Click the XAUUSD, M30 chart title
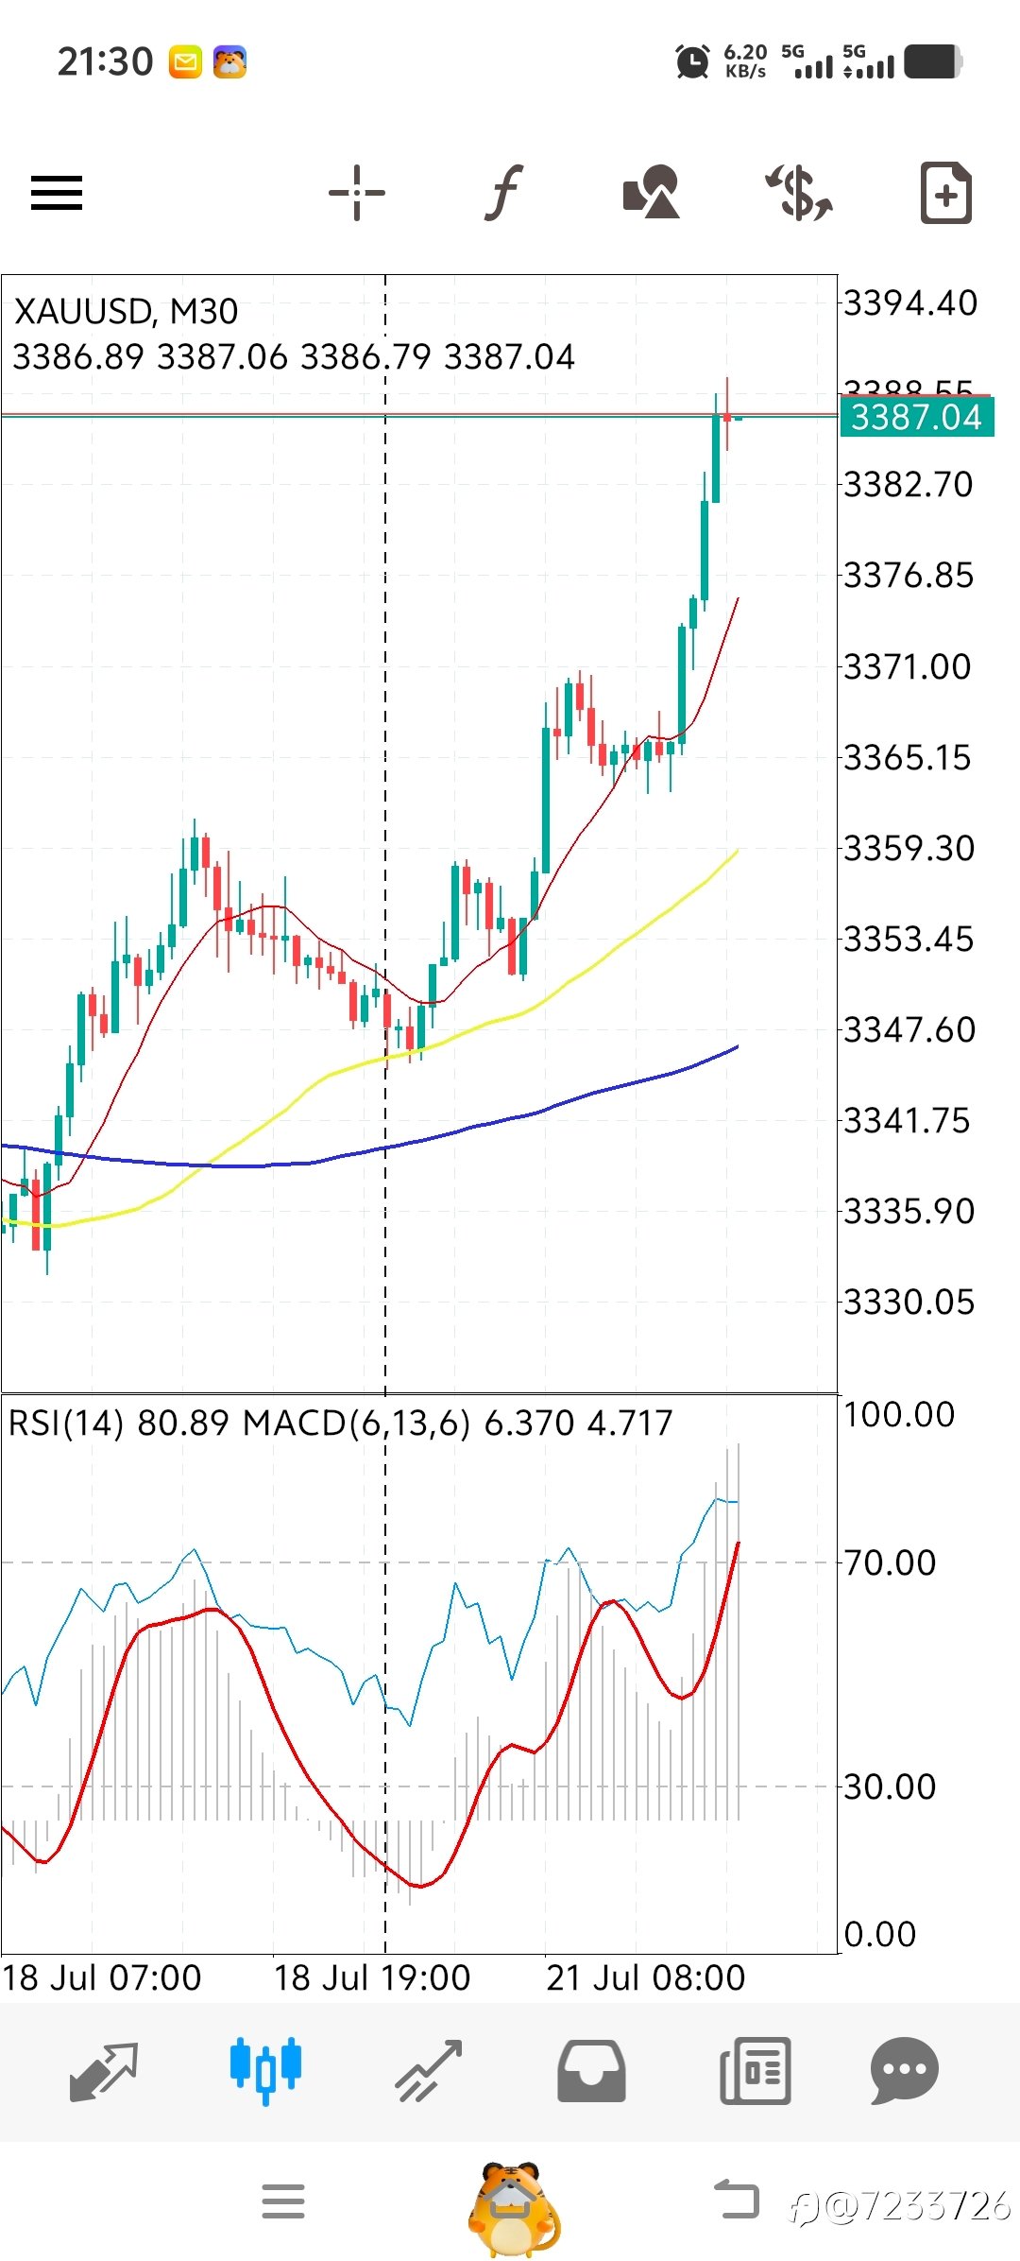The width and height of the screenshot is (1020, 2261). coord(126,311)
